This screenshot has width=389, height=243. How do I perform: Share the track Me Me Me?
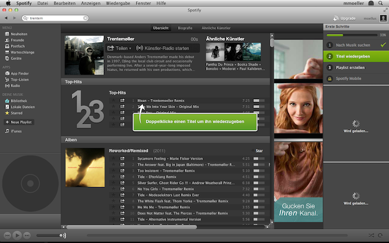pos(122,207)
